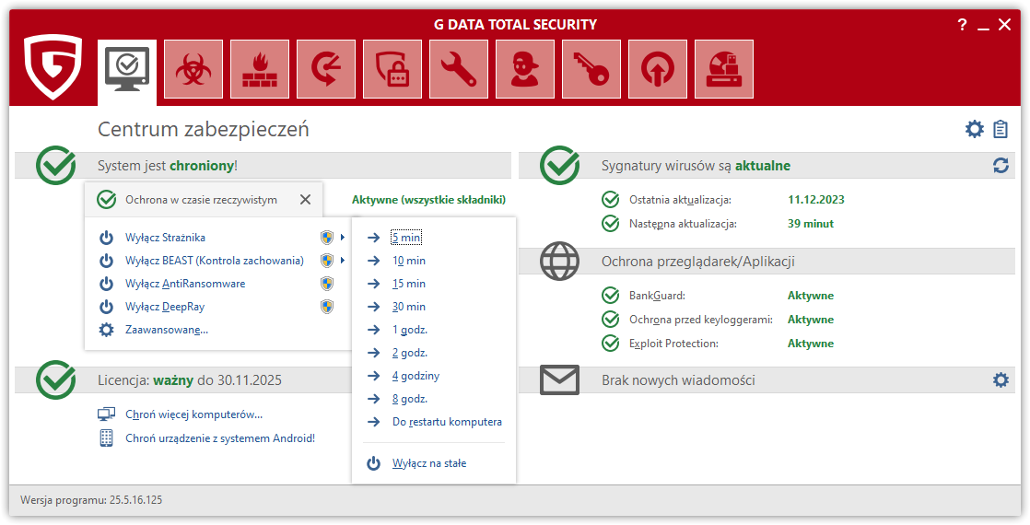Click Brak nowych wiadomości header
Screen dimensions: 1030x525
click(x=679, y=380)
